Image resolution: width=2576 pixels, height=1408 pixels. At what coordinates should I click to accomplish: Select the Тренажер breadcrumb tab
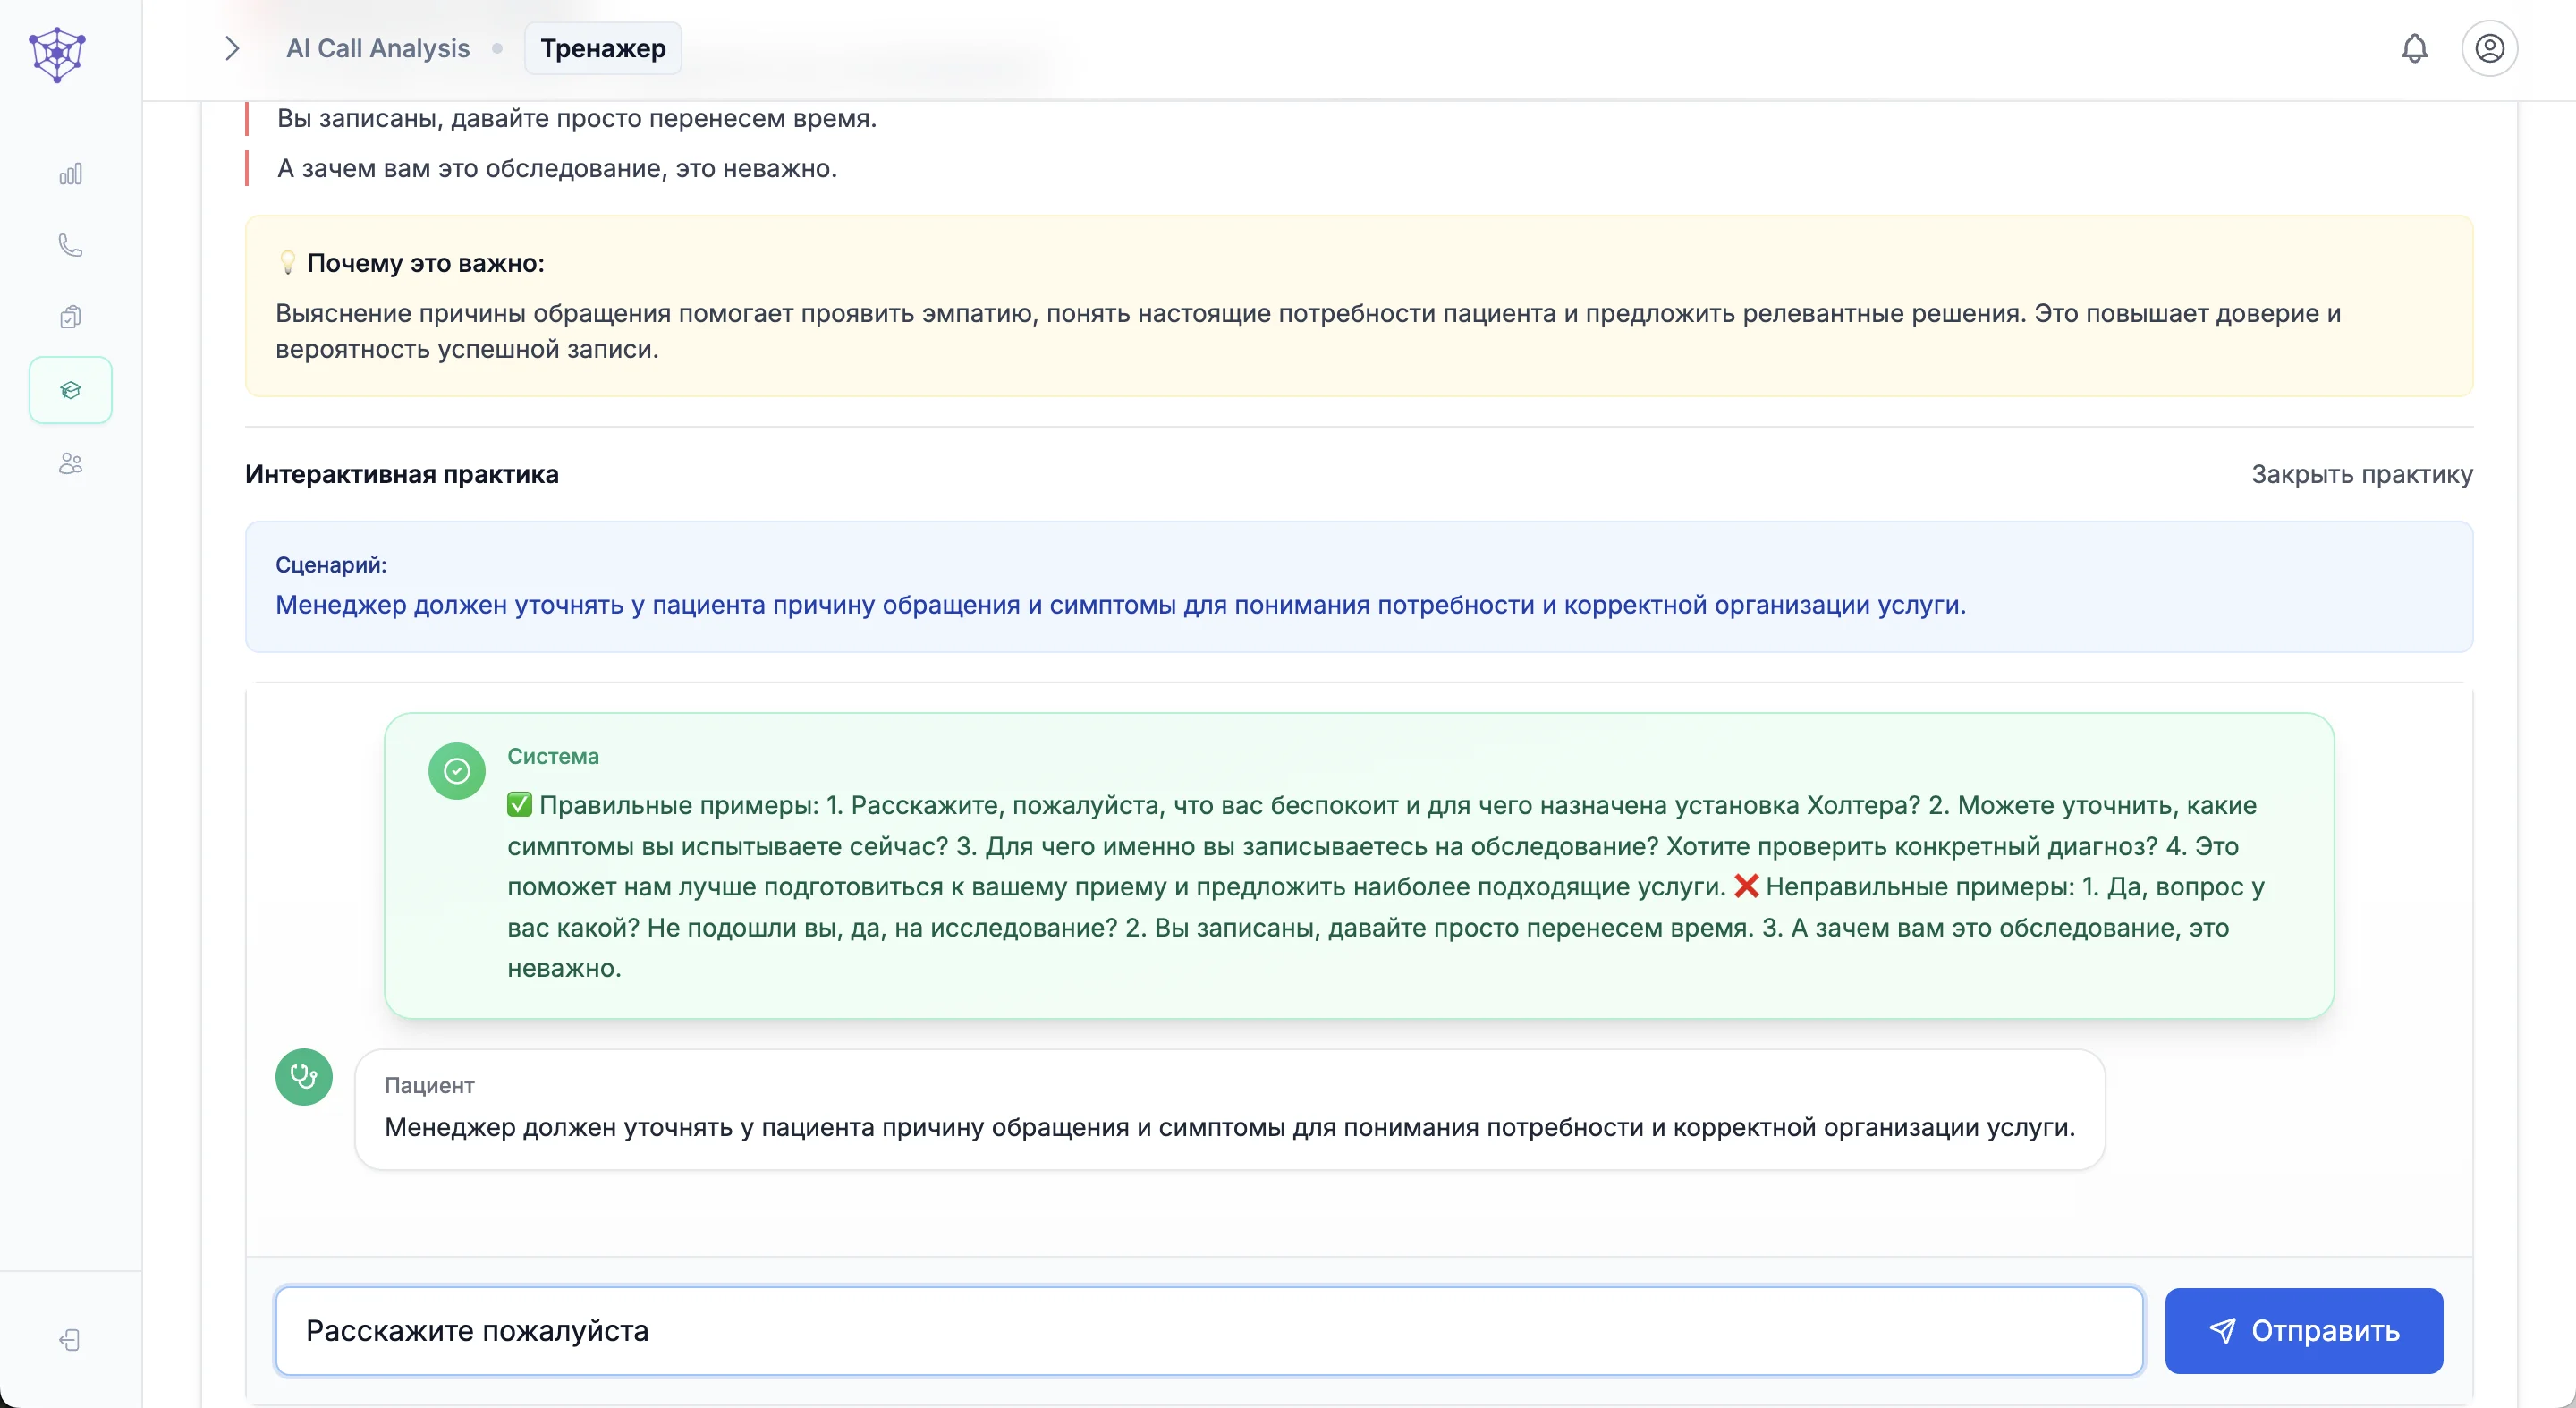602,48
